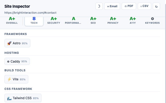Viewport: 166px width, 103px height.
Task: Switch to the Privacy tab
Action: click(x=113, y=21)
